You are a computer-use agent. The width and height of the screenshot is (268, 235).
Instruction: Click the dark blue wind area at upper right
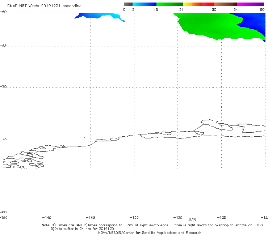tap(253, 21)
